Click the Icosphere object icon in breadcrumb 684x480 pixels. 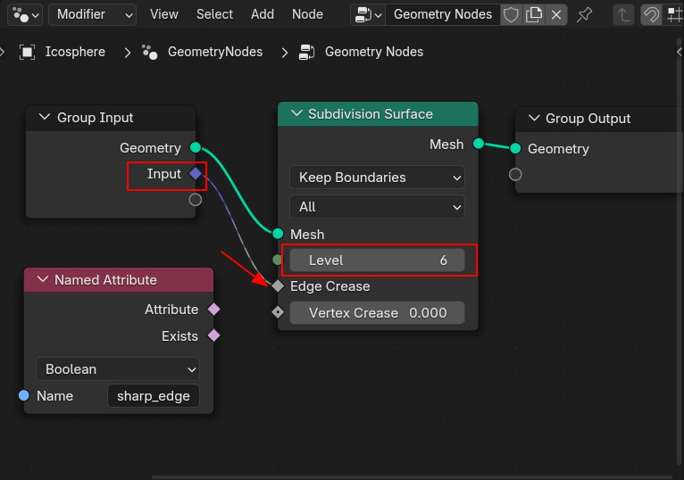point(27,53)
